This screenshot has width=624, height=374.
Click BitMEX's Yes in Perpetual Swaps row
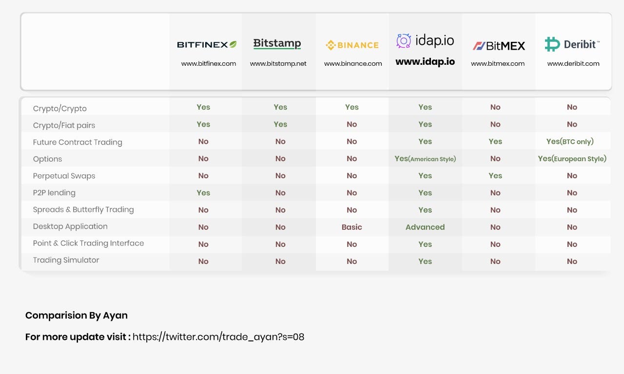coord(495,175)
